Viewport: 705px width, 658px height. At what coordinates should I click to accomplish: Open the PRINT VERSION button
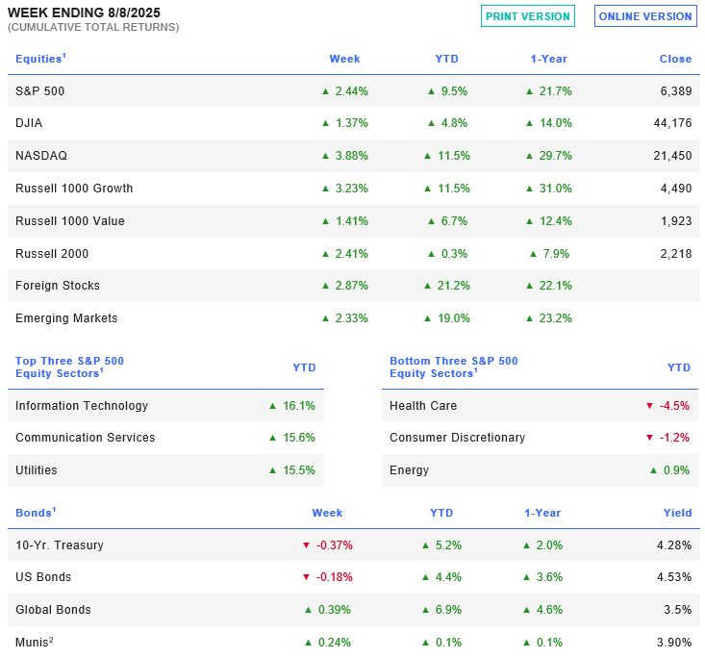pyautogui.click(x=527, y=16)
